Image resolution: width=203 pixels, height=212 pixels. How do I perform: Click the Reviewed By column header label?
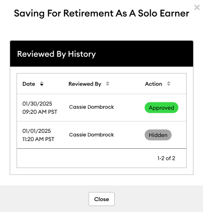[85, 84]
